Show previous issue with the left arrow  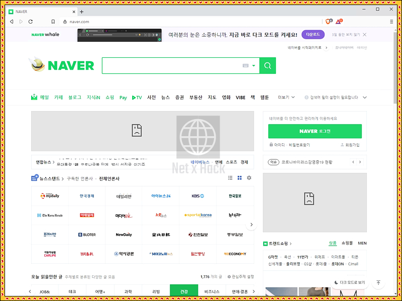[x=353, y=162]
